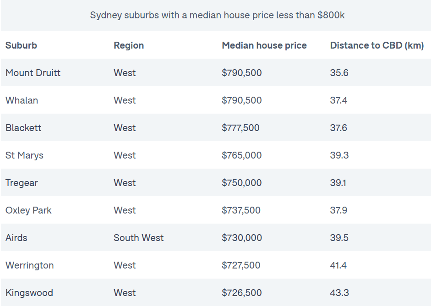Click the $777,500 price cell

[x=240, y=128]
